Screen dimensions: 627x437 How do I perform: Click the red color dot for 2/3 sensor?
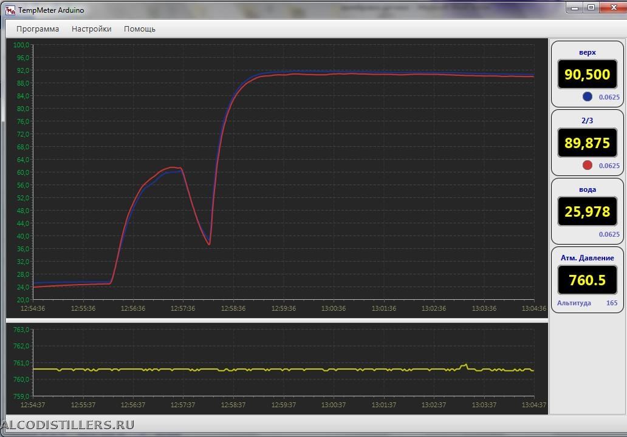coord(587,165)
